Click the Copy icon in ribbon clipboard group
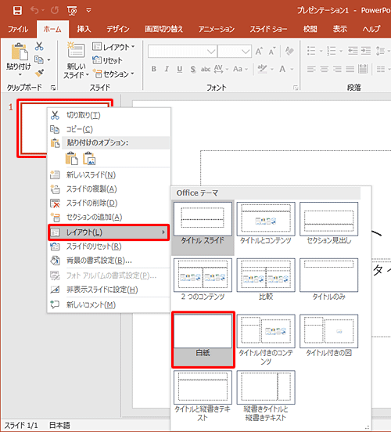Viewport: 391px width, 432px height. pyautogui.click(x=39, y=59)
